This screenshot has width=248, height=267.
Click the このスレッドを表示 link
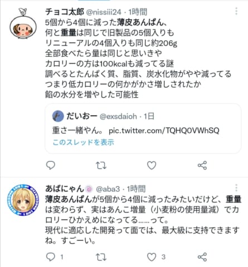(84, 142)
